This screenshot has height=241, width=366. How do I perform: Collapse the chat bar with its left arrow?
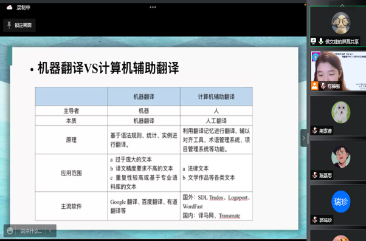(50, 231)
